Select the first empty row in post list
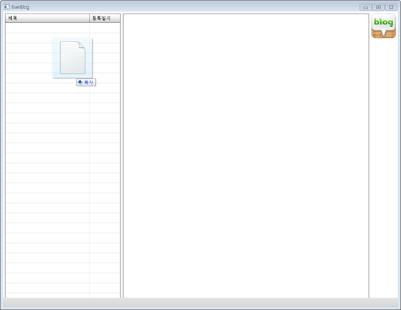The image size is (401, 310). tap(63, 28)
